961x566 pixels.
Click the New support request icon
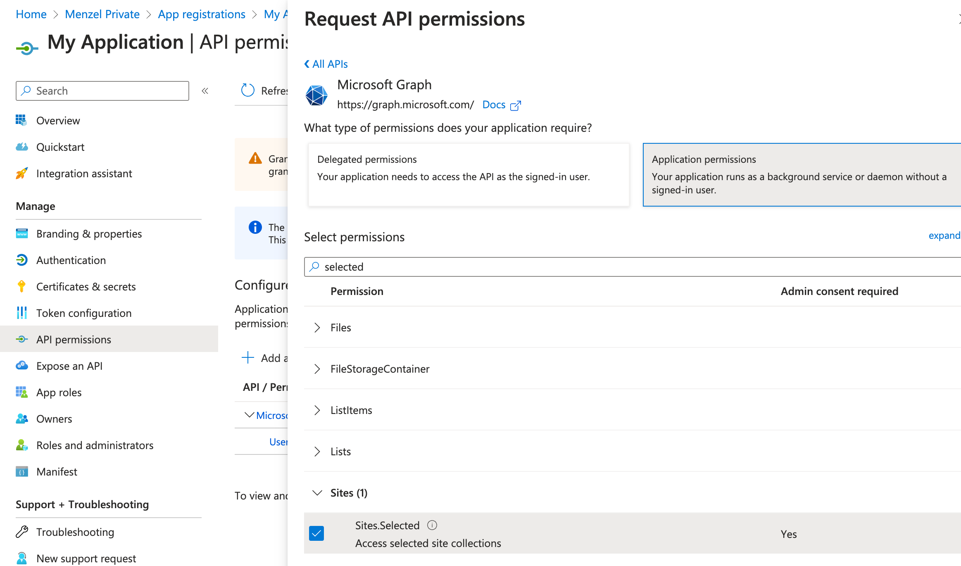pos(22,559)
